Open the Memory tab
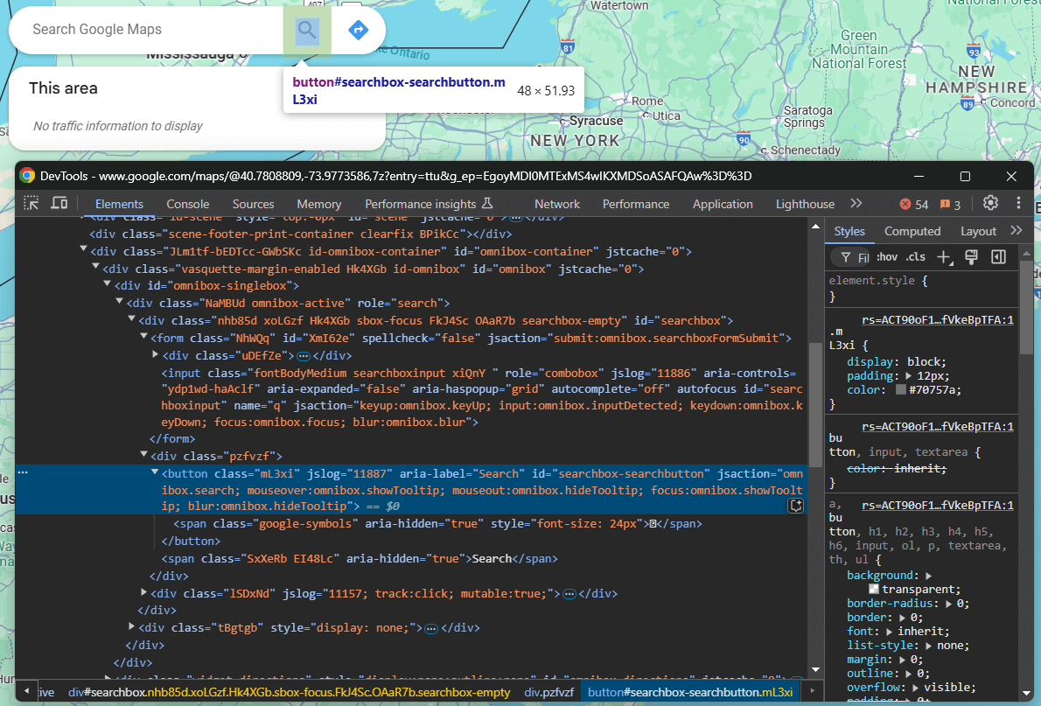 coord(318,204)
